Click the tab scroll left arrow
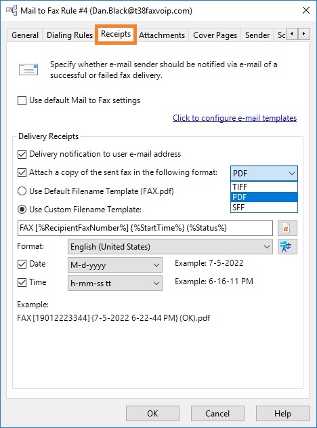 pyautogui.click(x=292, y=34)
